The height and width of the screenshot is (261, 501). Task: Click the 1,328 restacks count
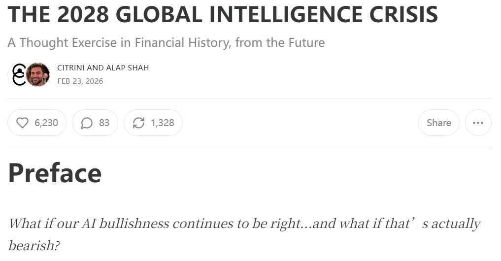click(163, 123)
